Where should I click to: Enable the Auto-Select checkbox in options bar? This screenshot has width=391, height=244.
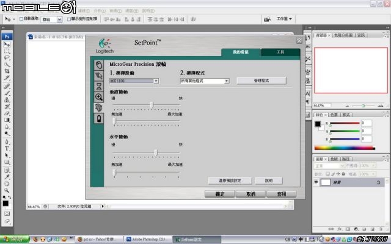[21, 19]
